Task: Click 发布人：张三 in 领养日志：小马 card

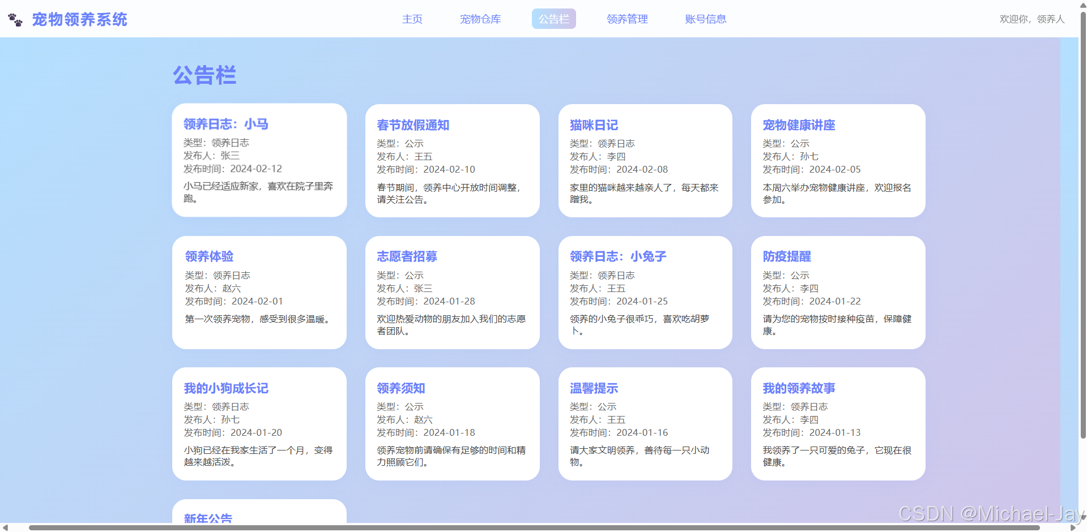Action: coord(211,156)
